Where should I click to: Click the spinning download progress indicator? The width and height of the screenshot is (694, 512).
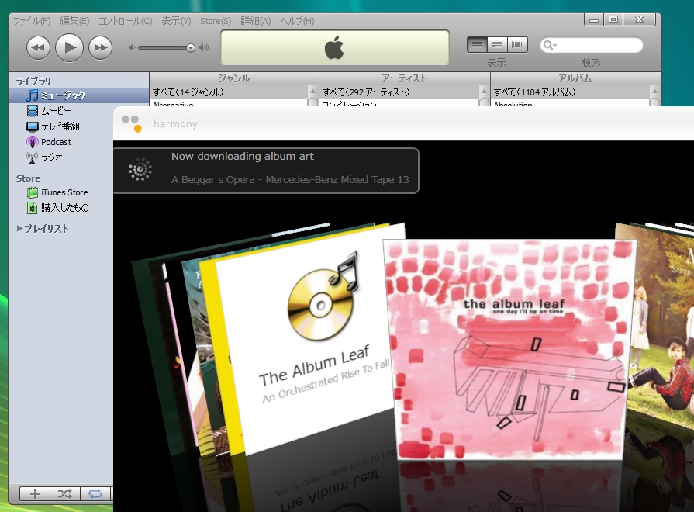tap(140, 169)
